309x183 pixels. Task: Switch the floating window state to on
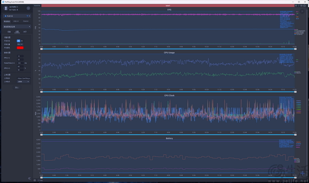pos(19,41)
